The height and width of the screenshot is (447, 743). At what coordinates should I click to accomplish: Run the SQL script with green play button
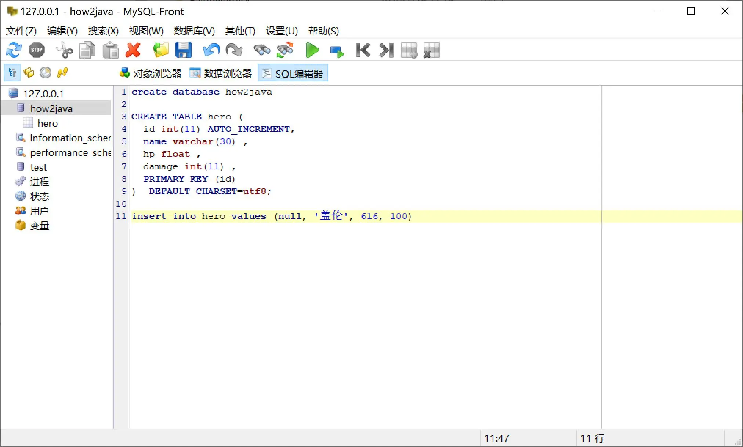pyautogui.click(x=312, y=50)
